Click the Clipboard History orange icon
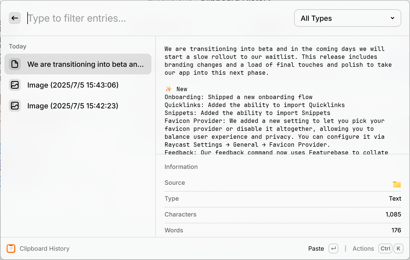 (x=11, y=249)
